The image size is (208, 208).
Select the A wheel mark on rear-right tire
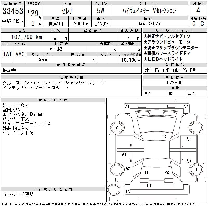(196, 170)
